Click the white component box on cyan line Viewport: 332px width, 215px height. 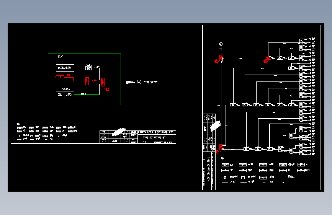(x=88, y=68)
